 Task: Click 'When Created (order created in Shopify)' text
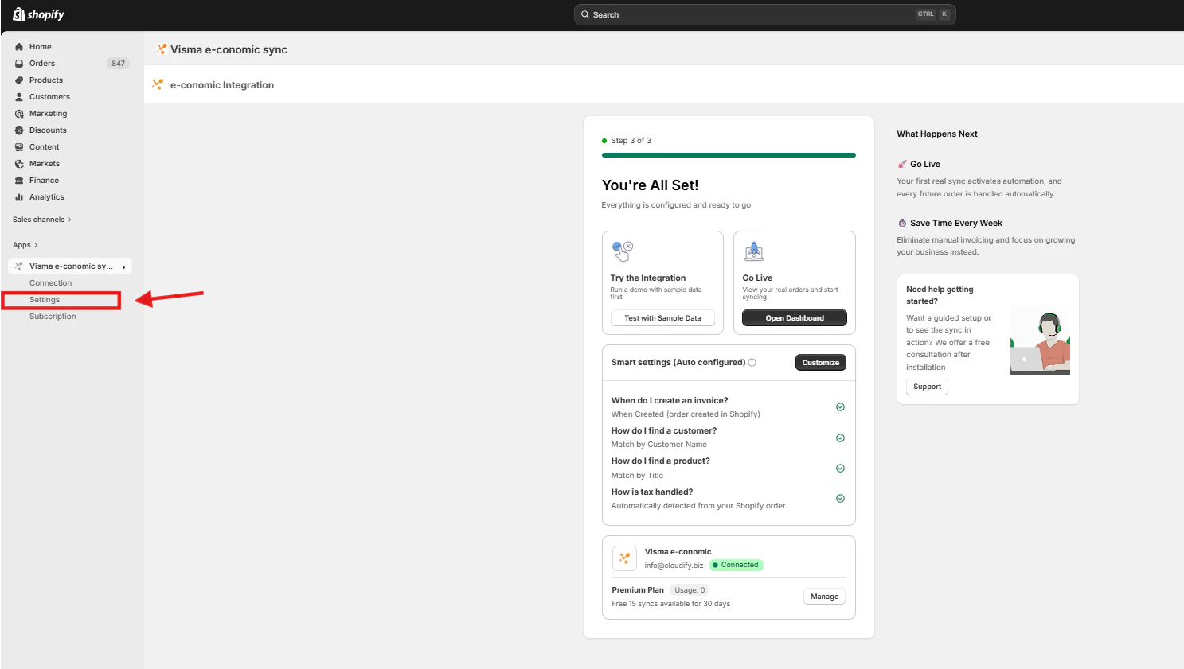pyautogui.click(x=686, y=414)
